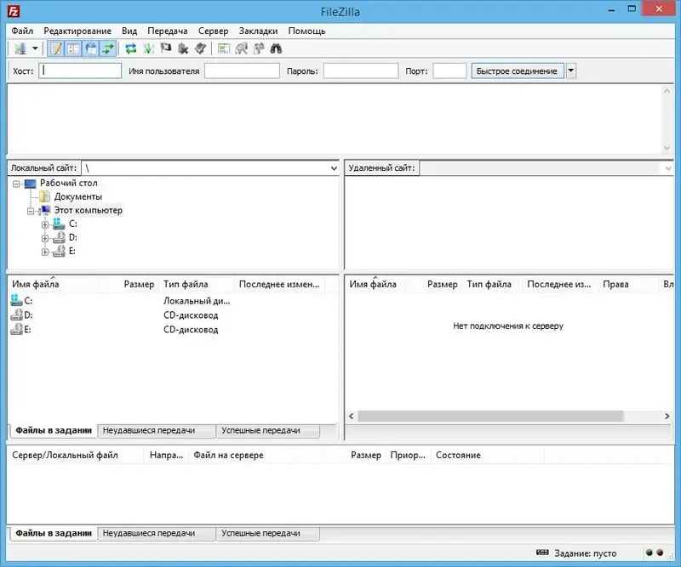Cancel the current operation

167,48
